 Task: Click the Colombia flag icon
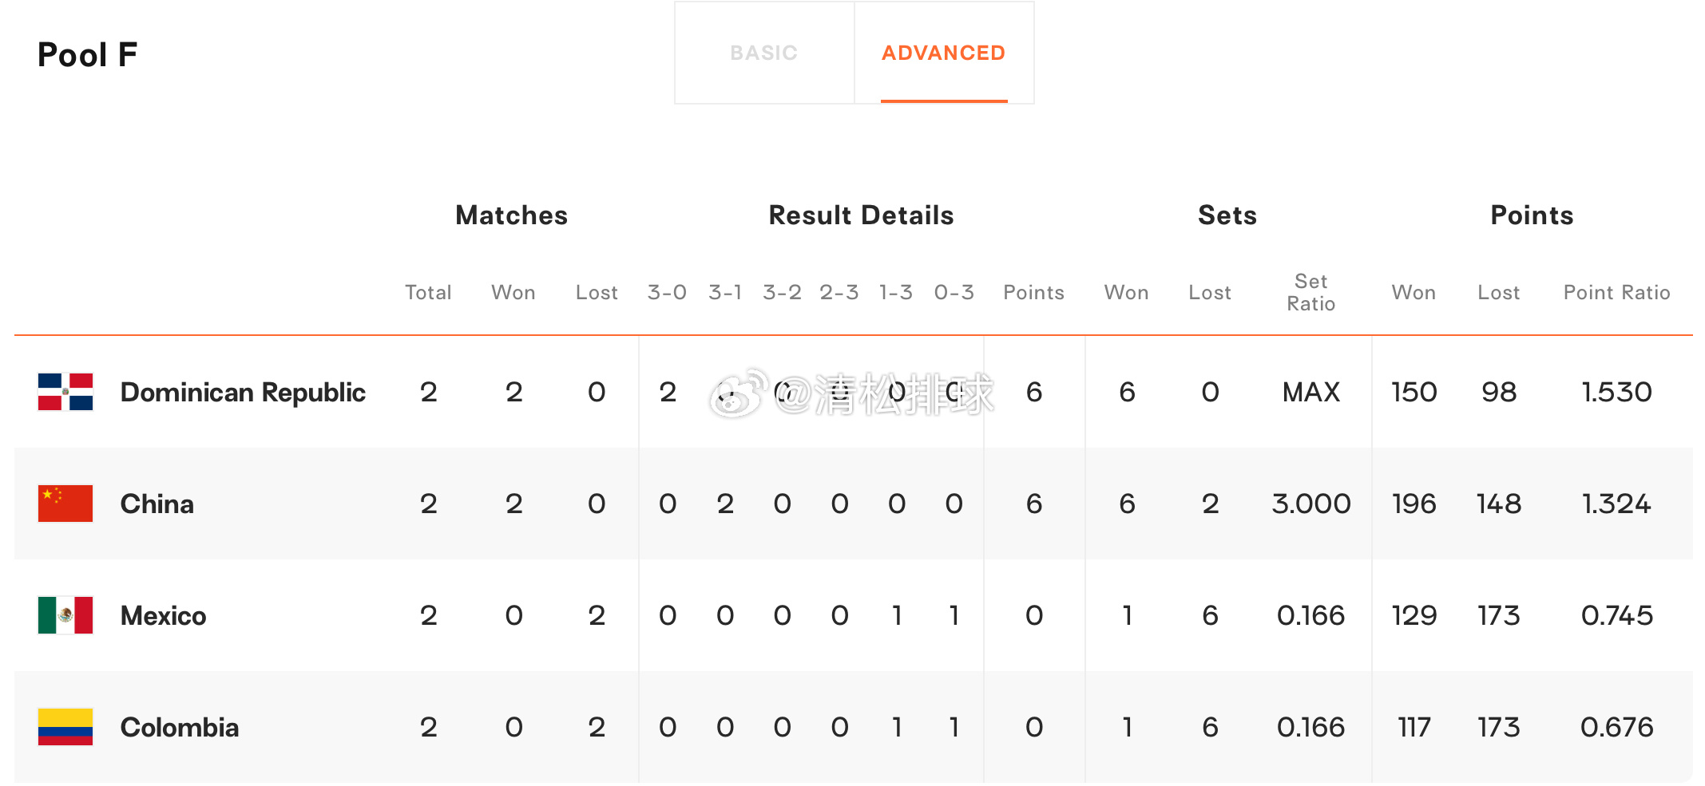point(65,727)
